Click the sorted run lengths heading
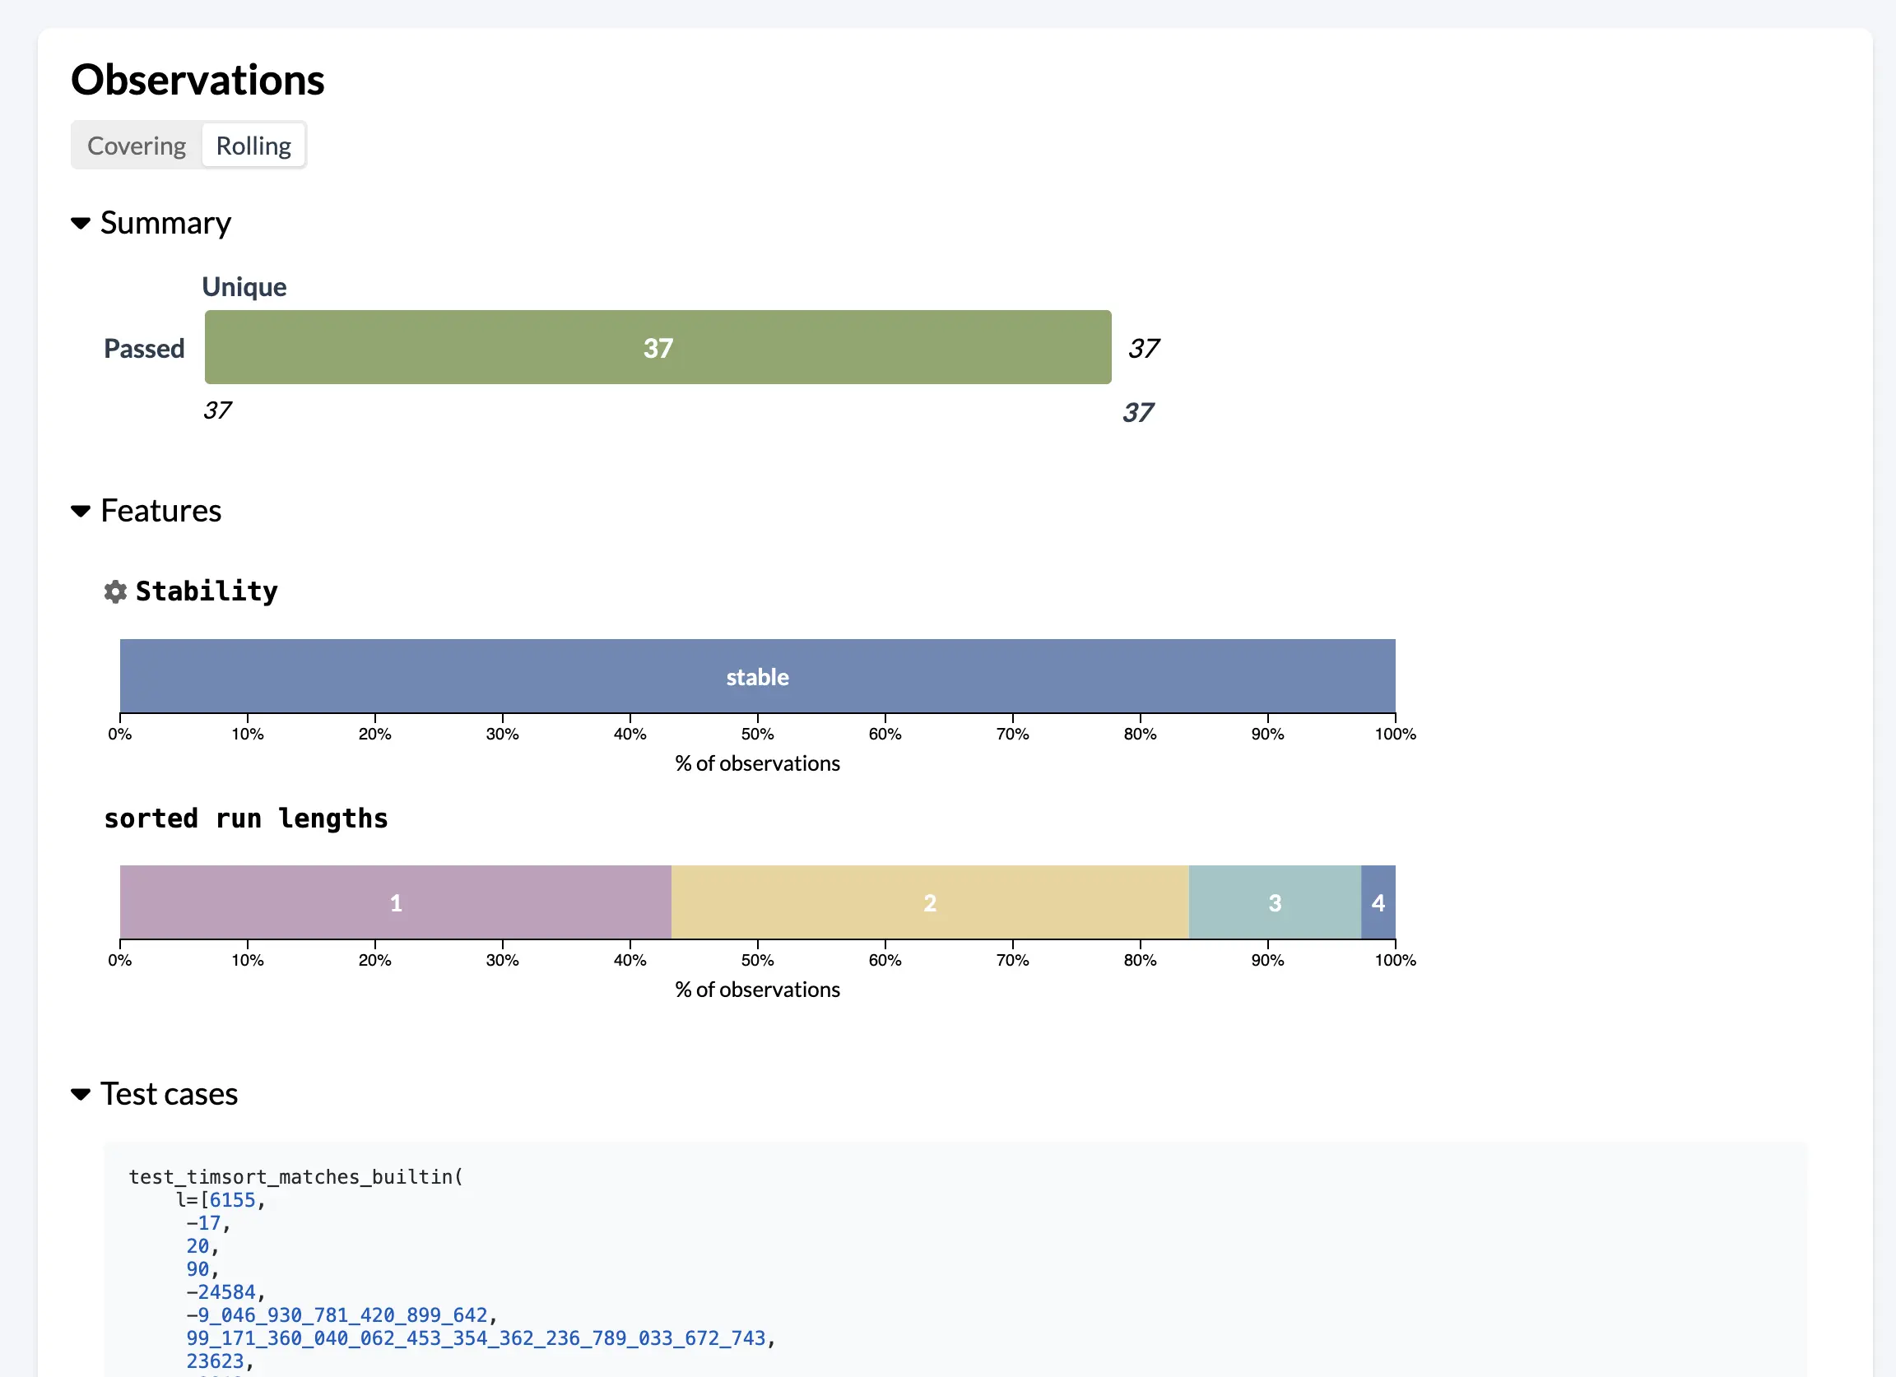Viewport: 1896px width, 1377px height. tap(246, 818)
